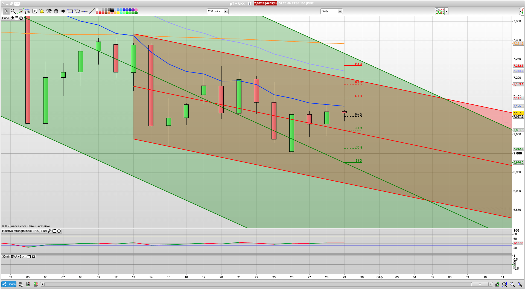Click the S3 D support label
The image size is (525, 289).
pos(358,160)
